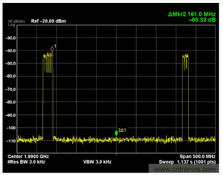Select the Center 1.9900 GHz frequency field
The image size is (223, 175).
[28, 157]
